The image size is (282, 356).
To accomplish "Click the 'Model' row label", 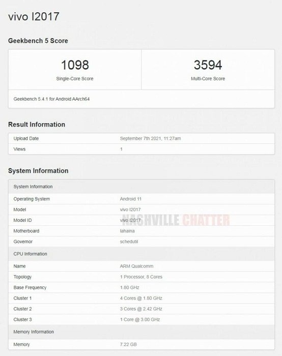I will point(20,210).
